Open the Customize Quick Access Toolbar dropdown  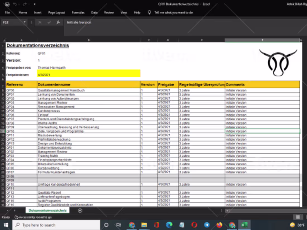(34, 4)
